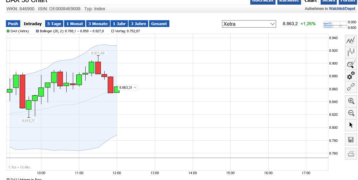This screenshot has width=358, height=180.
Task: Click the WKN: 846900 text
Action: pos(21,9)
